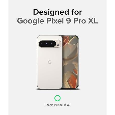Click the green circle compatibility indicator
This screenshot has width=115, height=115.
tap(57, 98)
